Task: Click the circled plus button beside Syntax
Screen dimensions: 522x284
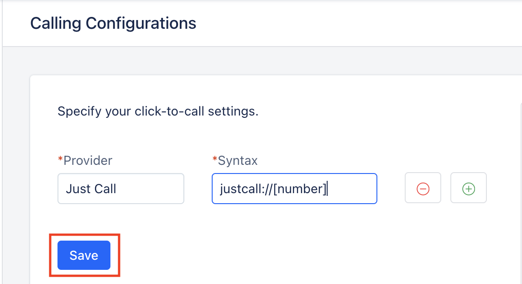Action: tap(469, 189)
